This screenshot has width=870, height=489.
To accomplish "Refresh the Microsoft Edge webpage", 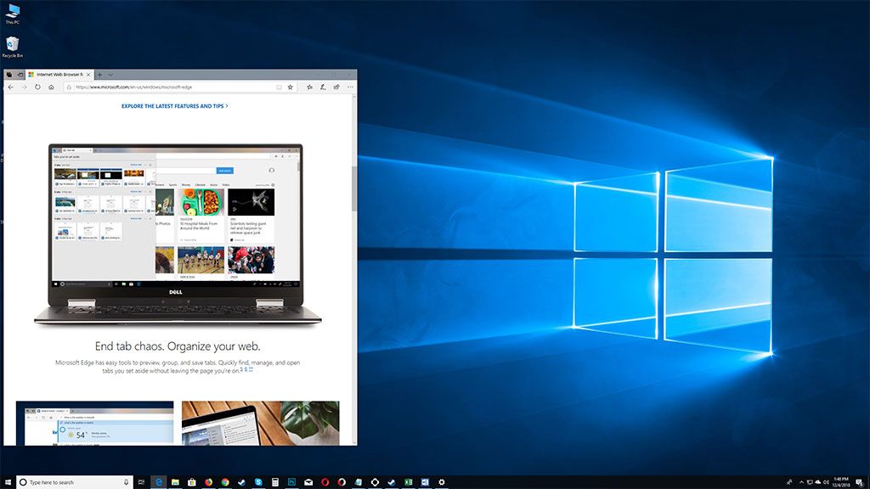I will pyautogui.click(x=37, y=86).
